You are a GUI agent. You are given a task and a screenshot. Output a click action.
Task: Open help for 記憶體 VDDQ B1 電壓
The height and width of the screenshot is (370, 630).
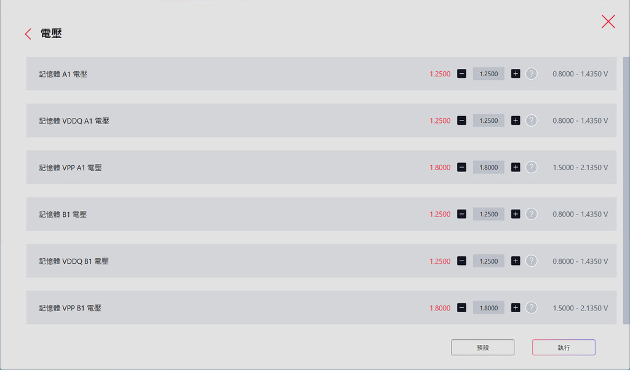(532, 261)
